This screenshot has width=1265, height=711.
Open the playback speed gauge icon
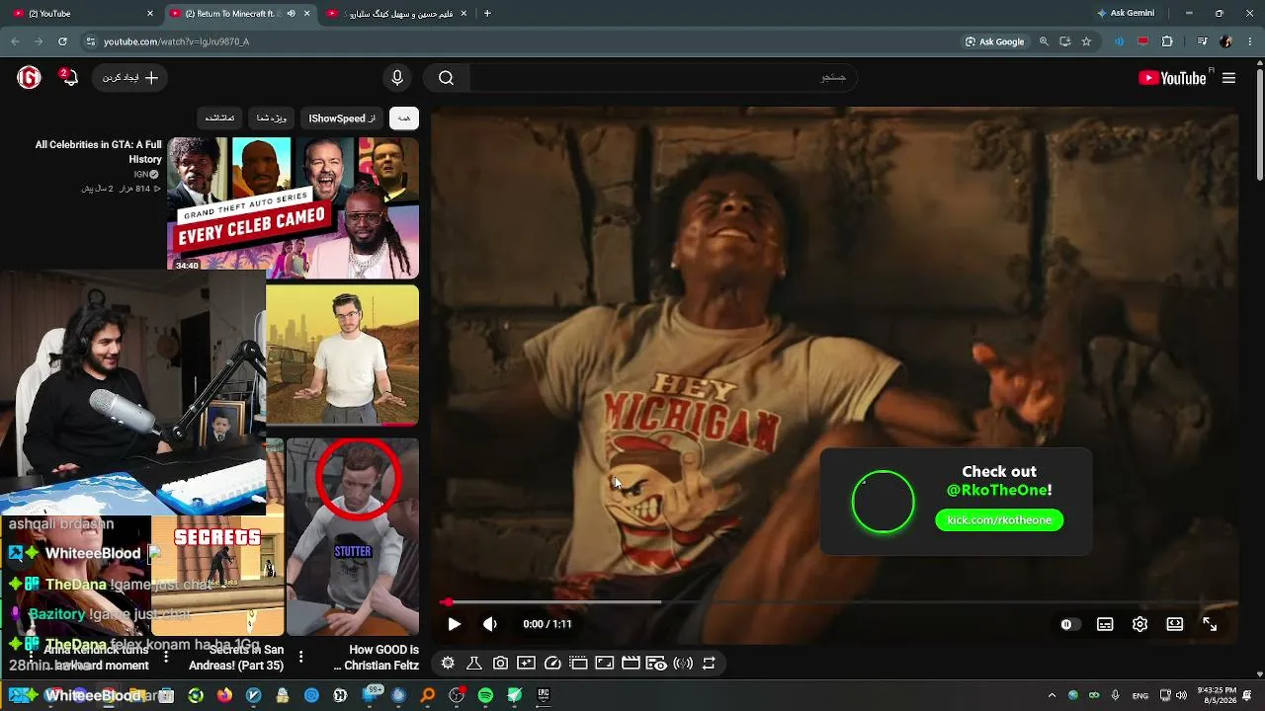point(552,664)
